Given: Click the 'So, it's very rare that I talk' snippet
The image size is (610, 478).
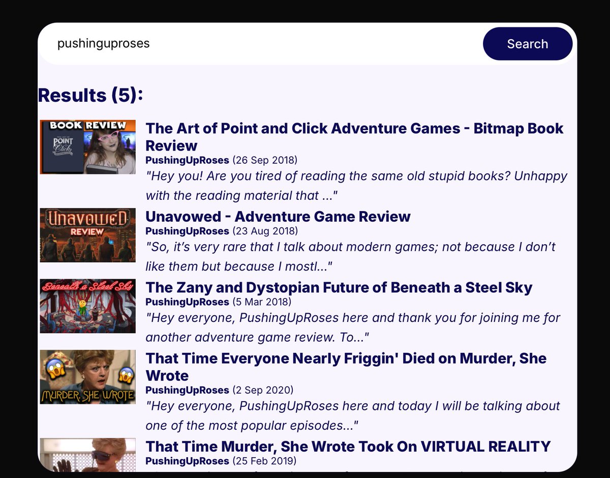Looking at the screenshot, I should (x=350, y=256).
